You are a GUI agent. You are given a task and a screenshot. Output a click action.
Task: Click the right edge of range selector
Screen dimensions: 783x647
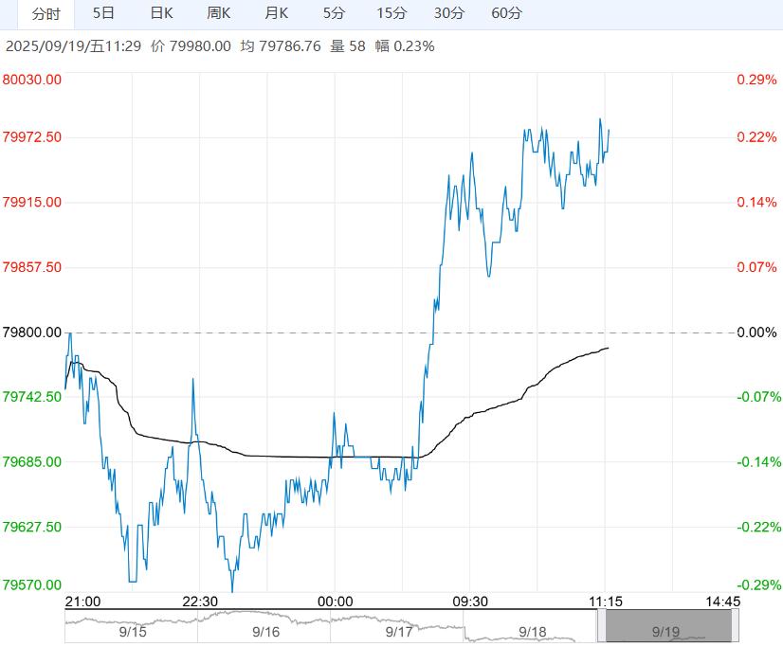tap(736, 626)
